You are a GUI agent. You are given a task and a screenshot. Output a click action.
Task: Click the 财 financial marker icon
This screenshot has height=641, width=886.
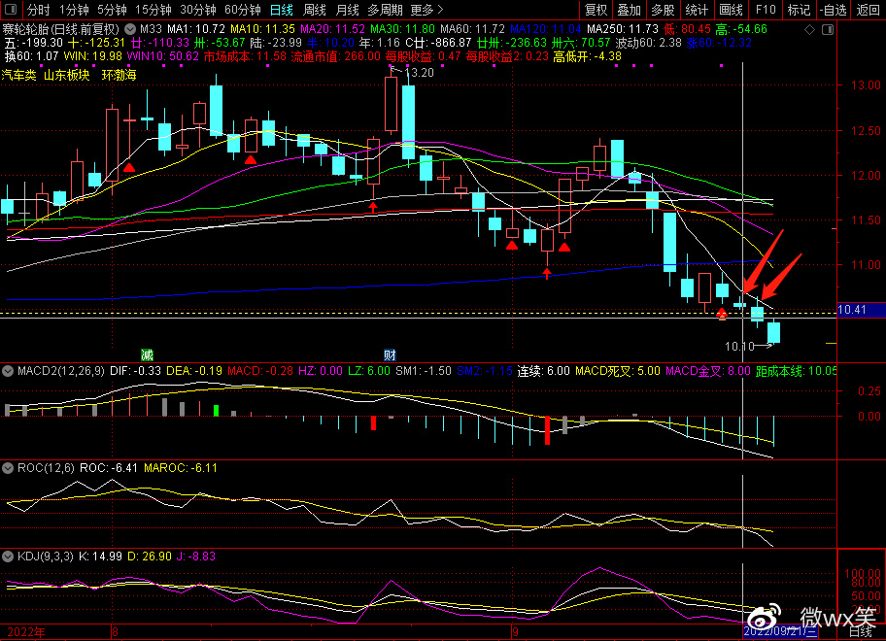pyautogui.click(x=390, y=354)
